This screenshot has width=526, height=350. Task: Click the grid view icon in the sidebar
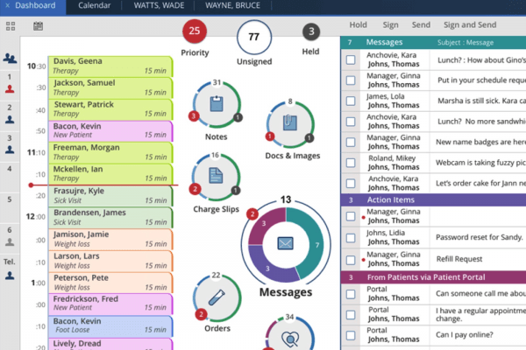[10, 25]
